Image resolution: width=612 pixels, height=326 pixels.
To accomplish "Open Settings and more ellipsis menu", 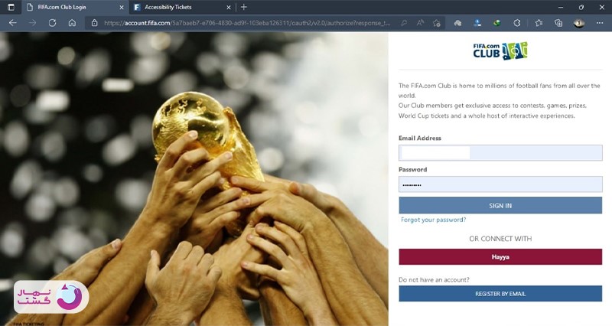I will tap(600, 23).
